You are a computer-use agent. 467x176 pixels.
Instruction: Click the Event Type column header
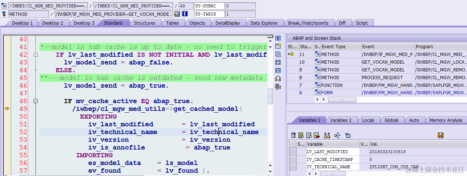coord(341,47)
